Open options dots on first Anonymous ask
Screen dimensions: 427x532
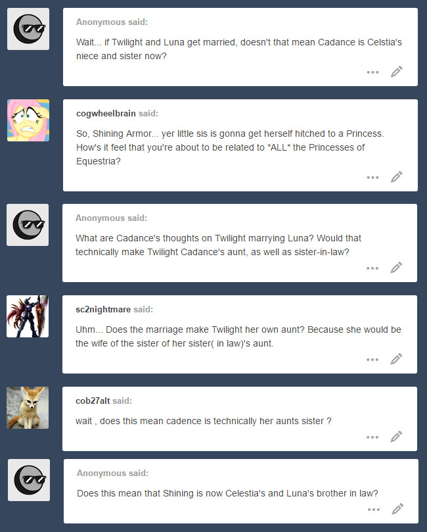pyautogui.click(x=372, y=72)
